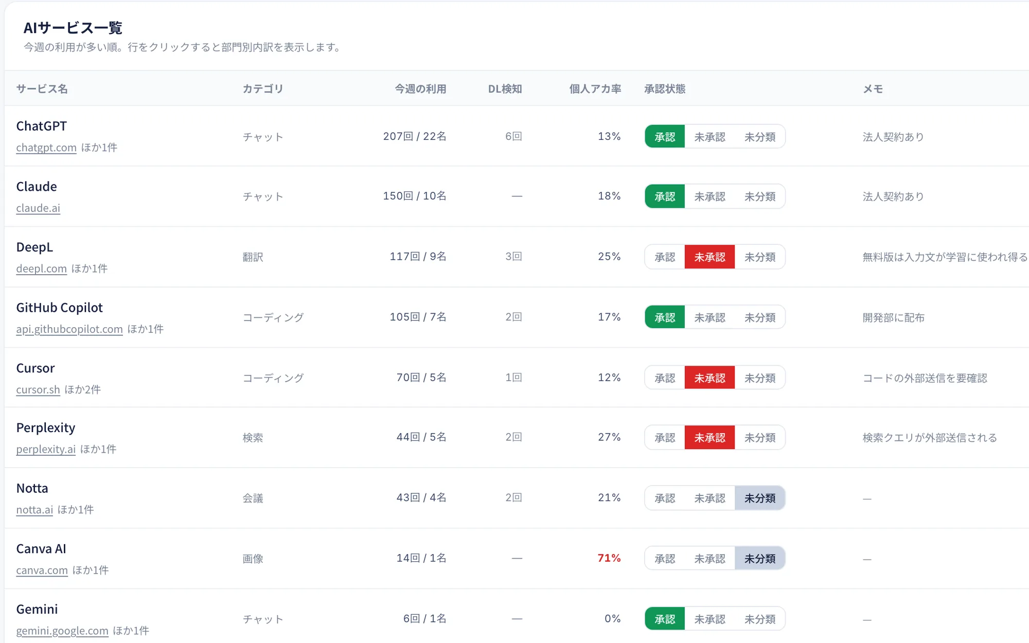
Task: Open the notta.ai link
Action: 34,510
